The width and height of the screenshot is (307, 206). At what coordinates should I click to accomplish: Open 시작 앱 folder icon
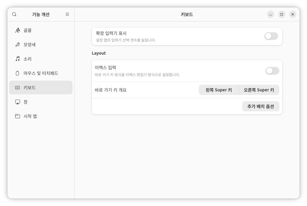[x=18, y=116]
